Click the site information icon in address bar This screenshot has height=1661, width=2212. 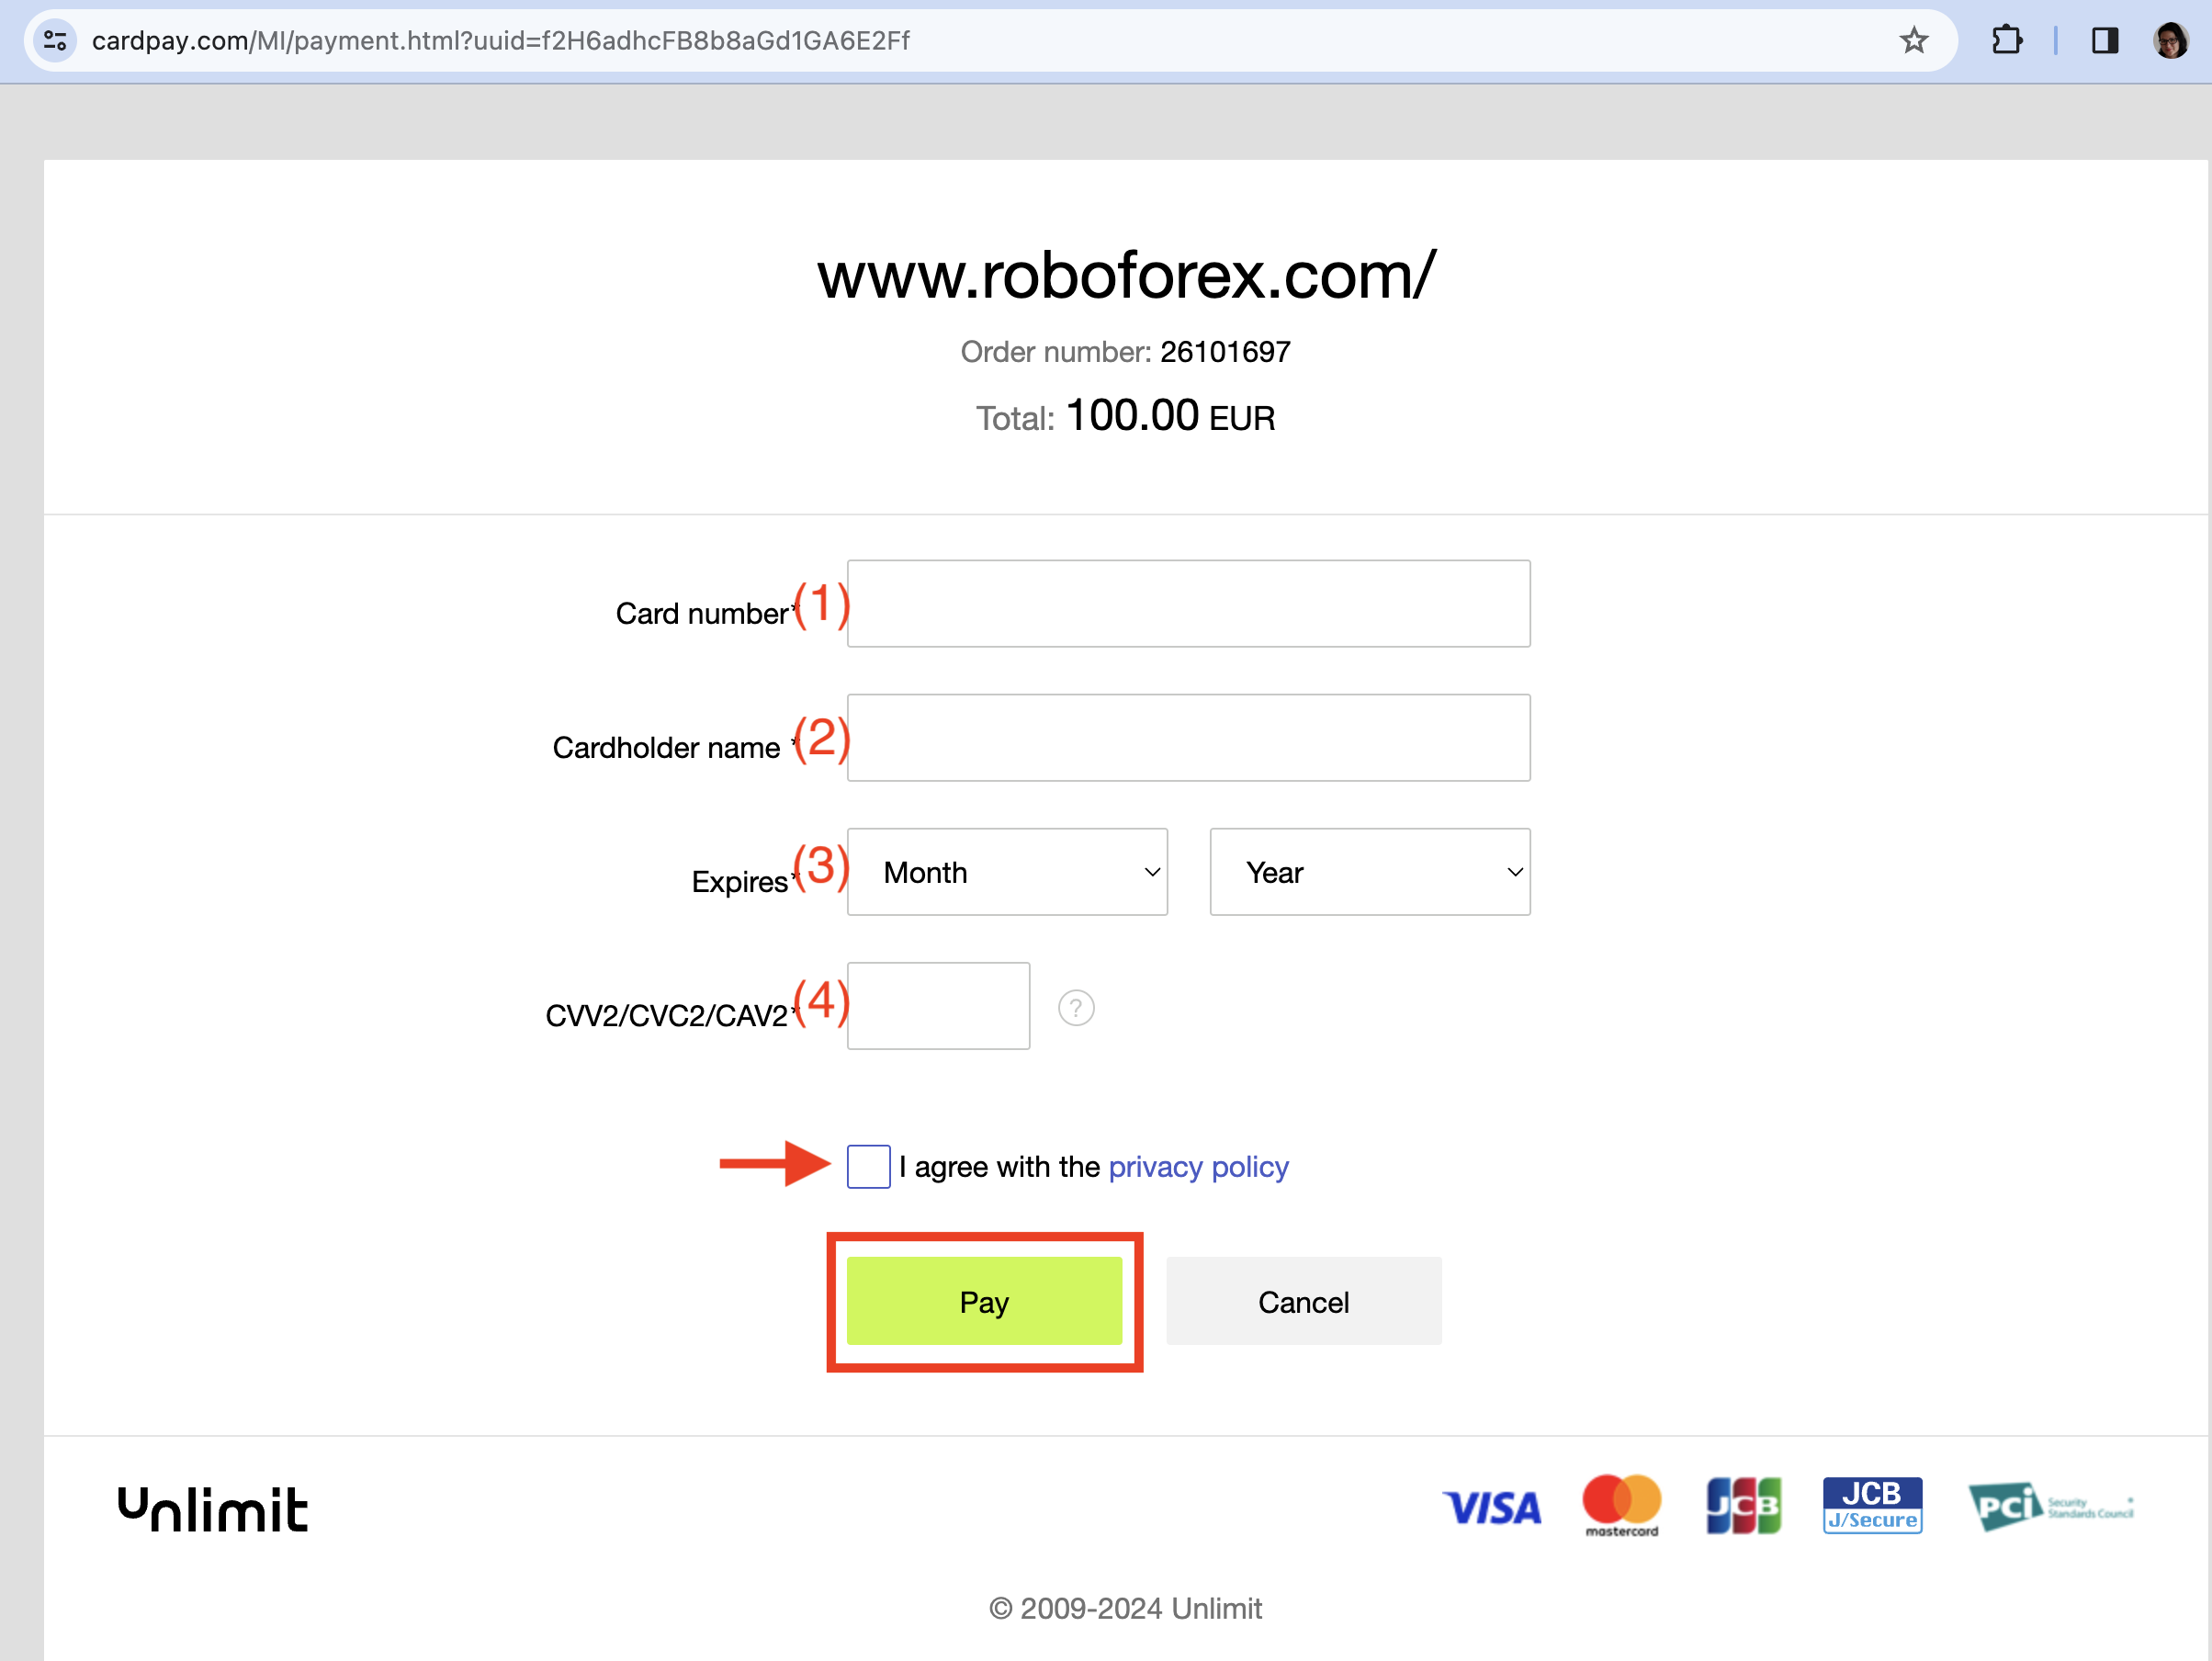[x=56, y=41]
